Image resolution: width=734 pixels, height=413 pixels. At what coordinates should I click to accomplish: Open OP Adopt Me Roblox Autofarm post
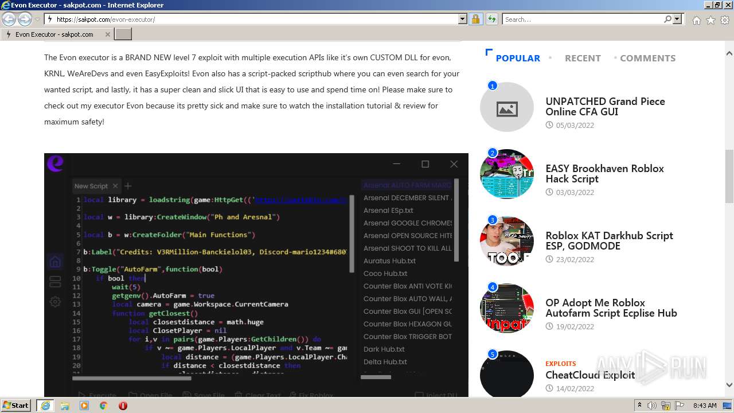pyautogui.click(x=611, y=308)
